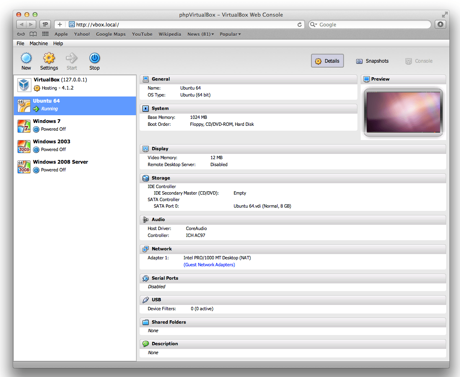Click the Storage section disk icon
460x377 pixels.
(x=145, y=178)
